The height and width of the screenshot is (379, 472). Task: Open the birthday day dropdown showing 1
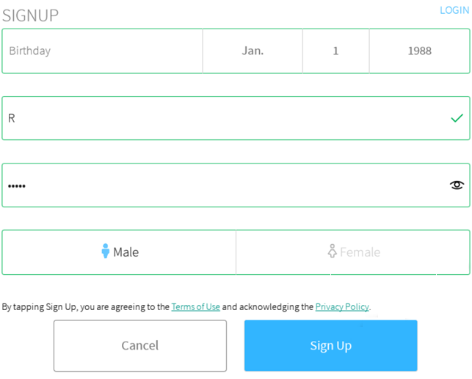(x=335, y=51)
